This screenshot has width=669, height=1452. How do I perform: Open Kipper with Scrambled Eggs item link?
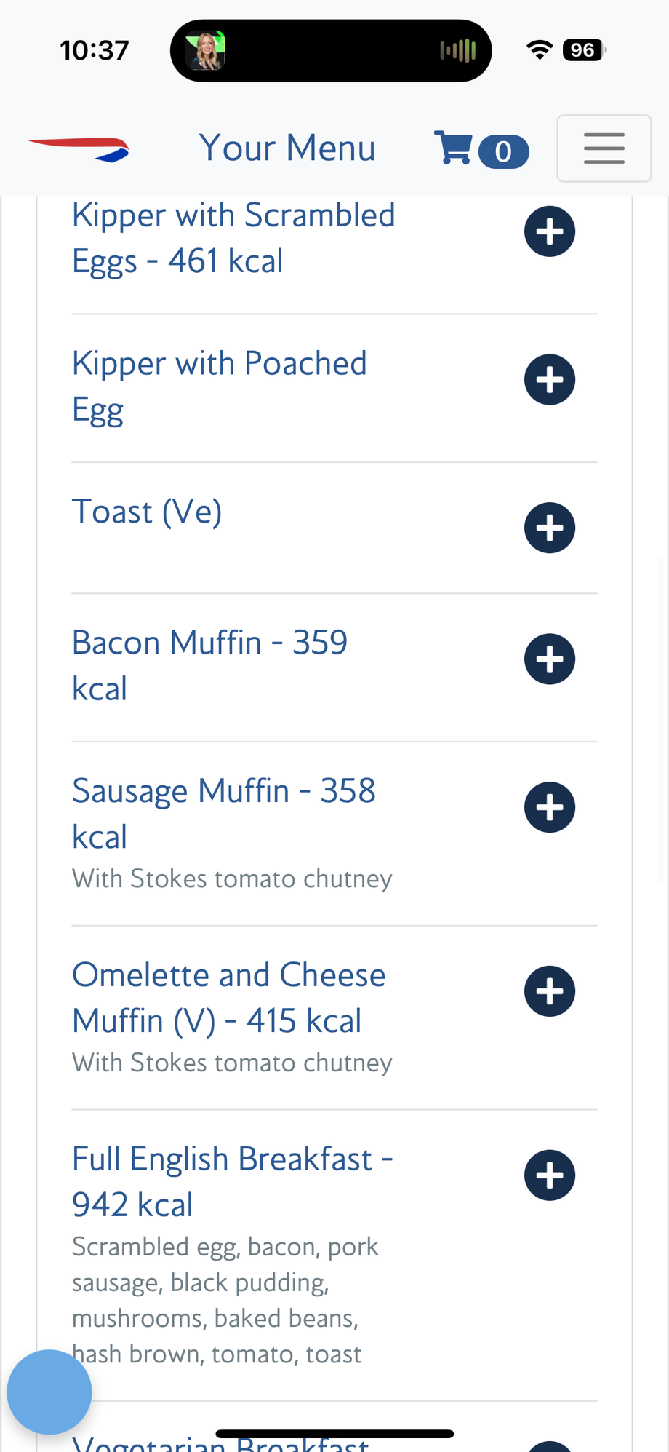pos(233,238)
